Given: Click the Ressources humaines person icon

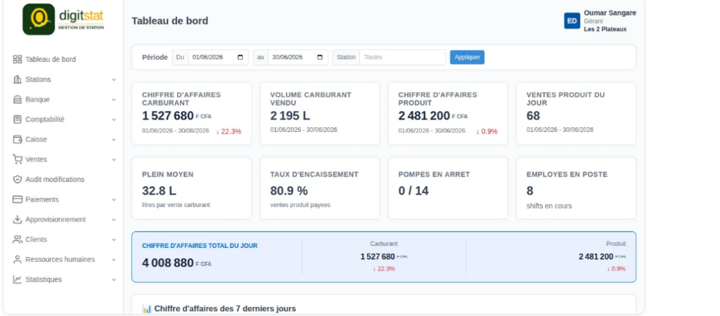Looking at the screenshot, I should (x=18, y=260).
